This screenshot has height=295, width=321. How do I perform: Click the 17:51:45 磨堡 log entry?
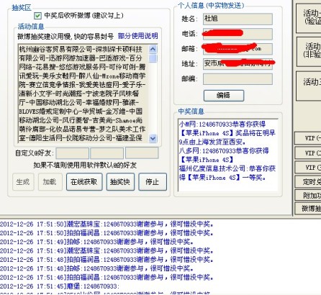tap(60, 286)
